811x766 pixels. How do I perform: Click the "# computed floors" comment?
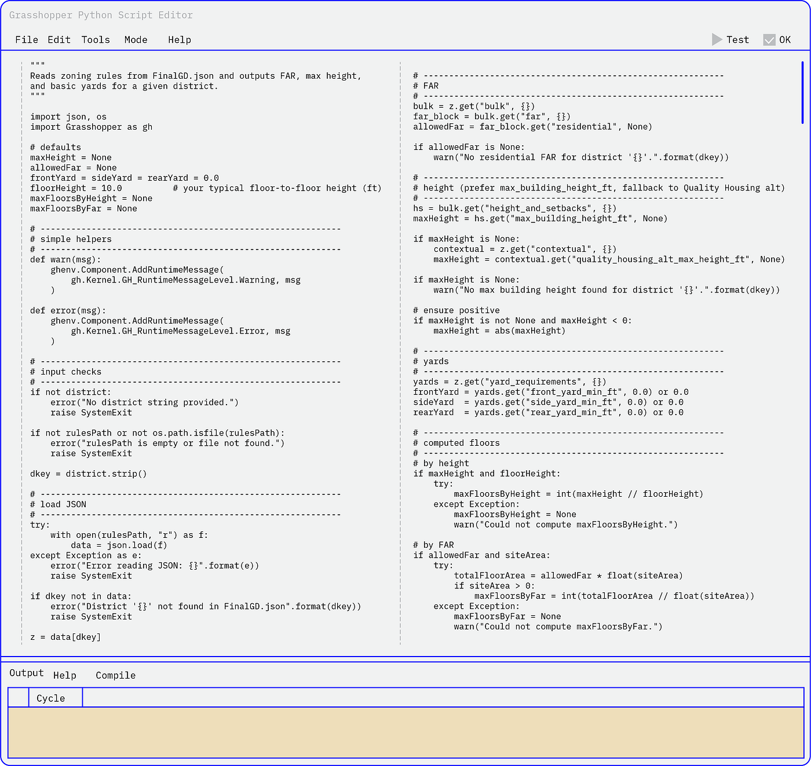[x=456, y=443]
